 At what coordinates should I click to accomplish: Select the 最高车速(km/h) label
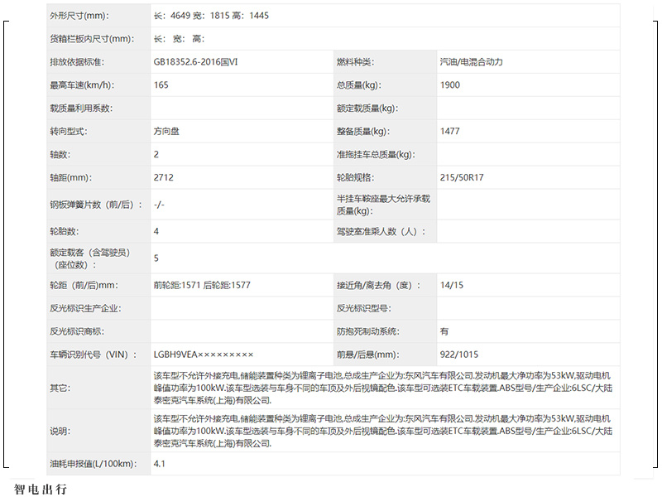point(82,85)
